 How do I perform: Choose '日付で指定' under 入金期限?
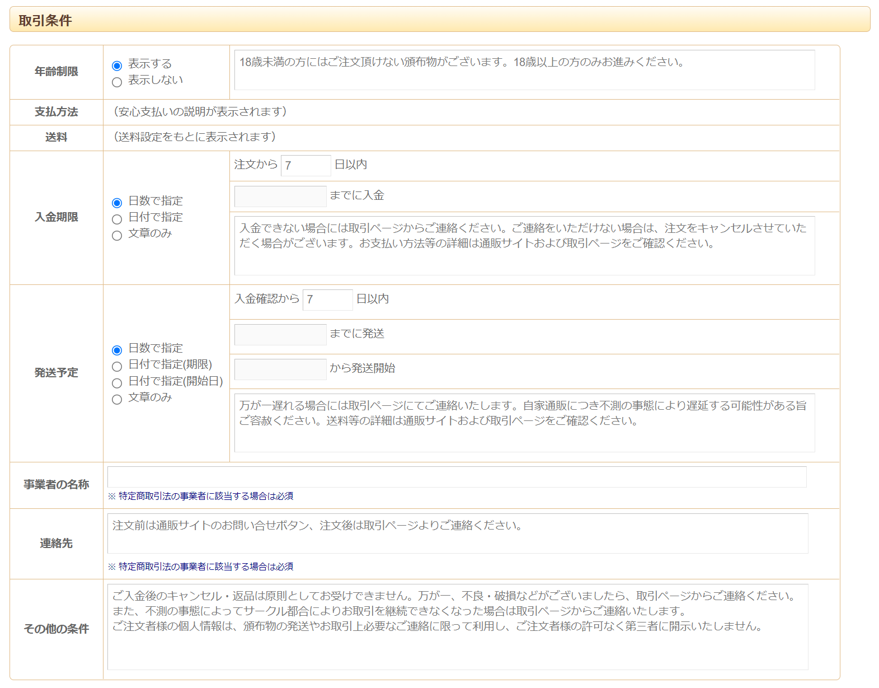point(117,219)
